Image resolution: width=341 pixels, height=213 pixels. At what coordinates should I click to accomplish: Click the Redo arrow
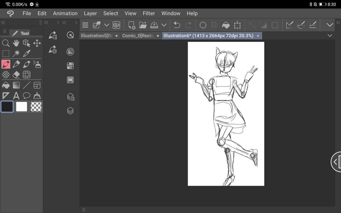coord(188,25)
